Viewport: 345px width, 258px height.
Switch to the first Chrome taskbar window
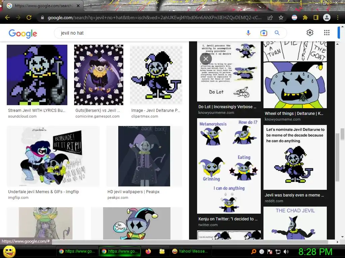(77, 251)
